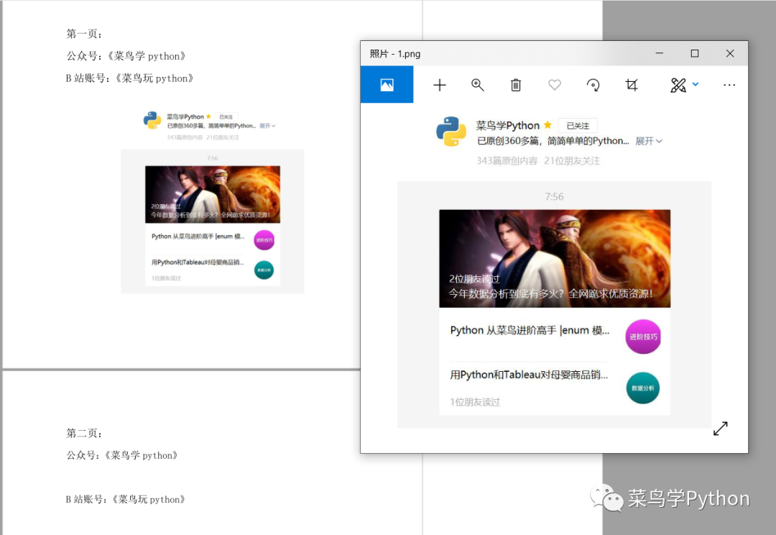The height and width of the screenshot is (535, 776).
Task: Expand the Edit & Create dropdown arrow
Action: pos(696,84)
